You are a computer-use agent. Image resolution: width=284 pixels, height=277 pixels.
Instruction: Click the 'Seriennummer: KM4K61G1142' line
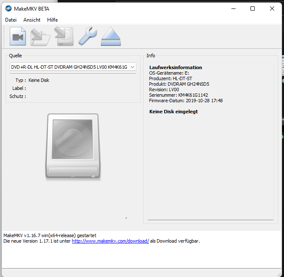tap(178, 95)
